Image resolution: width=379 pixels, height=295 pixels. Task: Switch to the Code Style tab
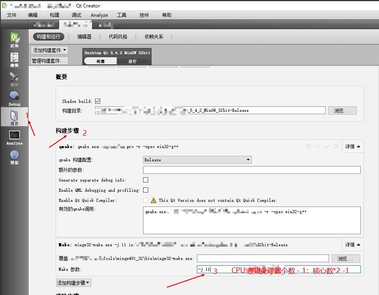tap(118, 37)
